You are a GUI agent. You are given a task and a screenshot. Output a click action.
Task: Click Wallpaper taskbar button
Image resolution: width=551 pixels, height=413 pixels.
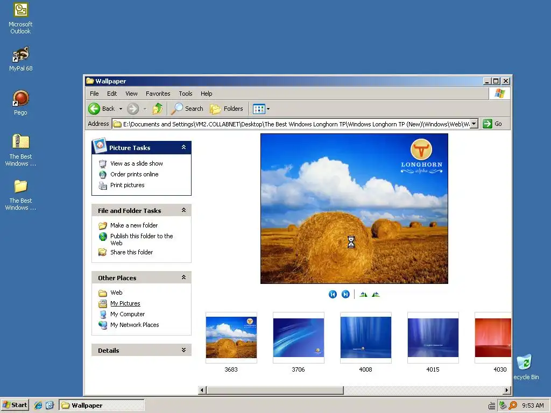(x=102, y=405)
